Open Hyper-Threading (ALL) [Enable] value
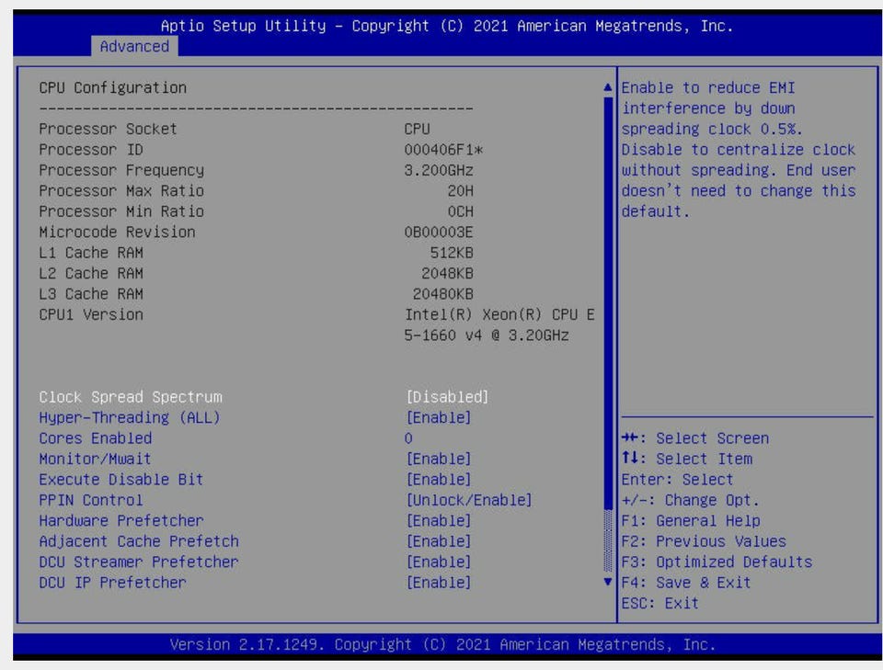The image size is (883, 670). 438,418
